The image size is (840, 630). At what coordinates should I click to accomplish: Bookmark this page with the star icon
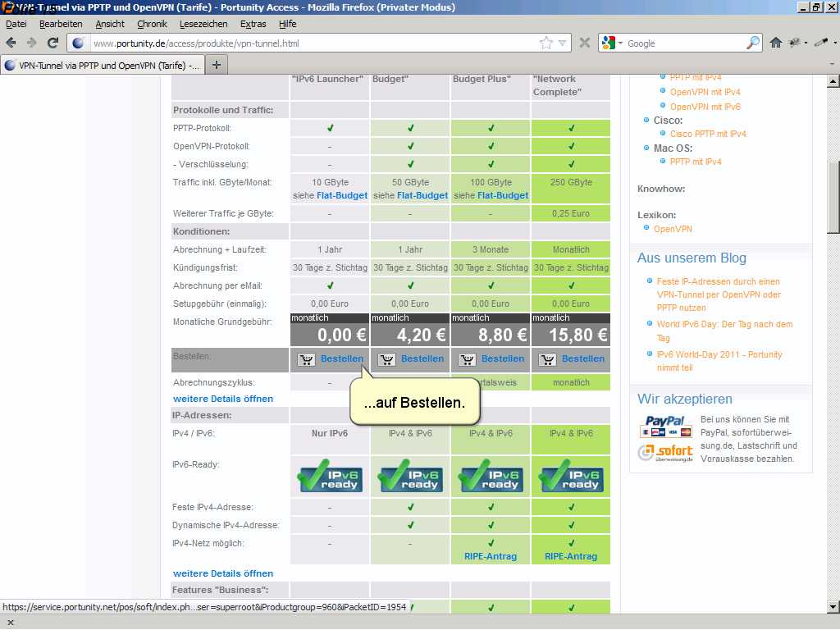(546, 43)
